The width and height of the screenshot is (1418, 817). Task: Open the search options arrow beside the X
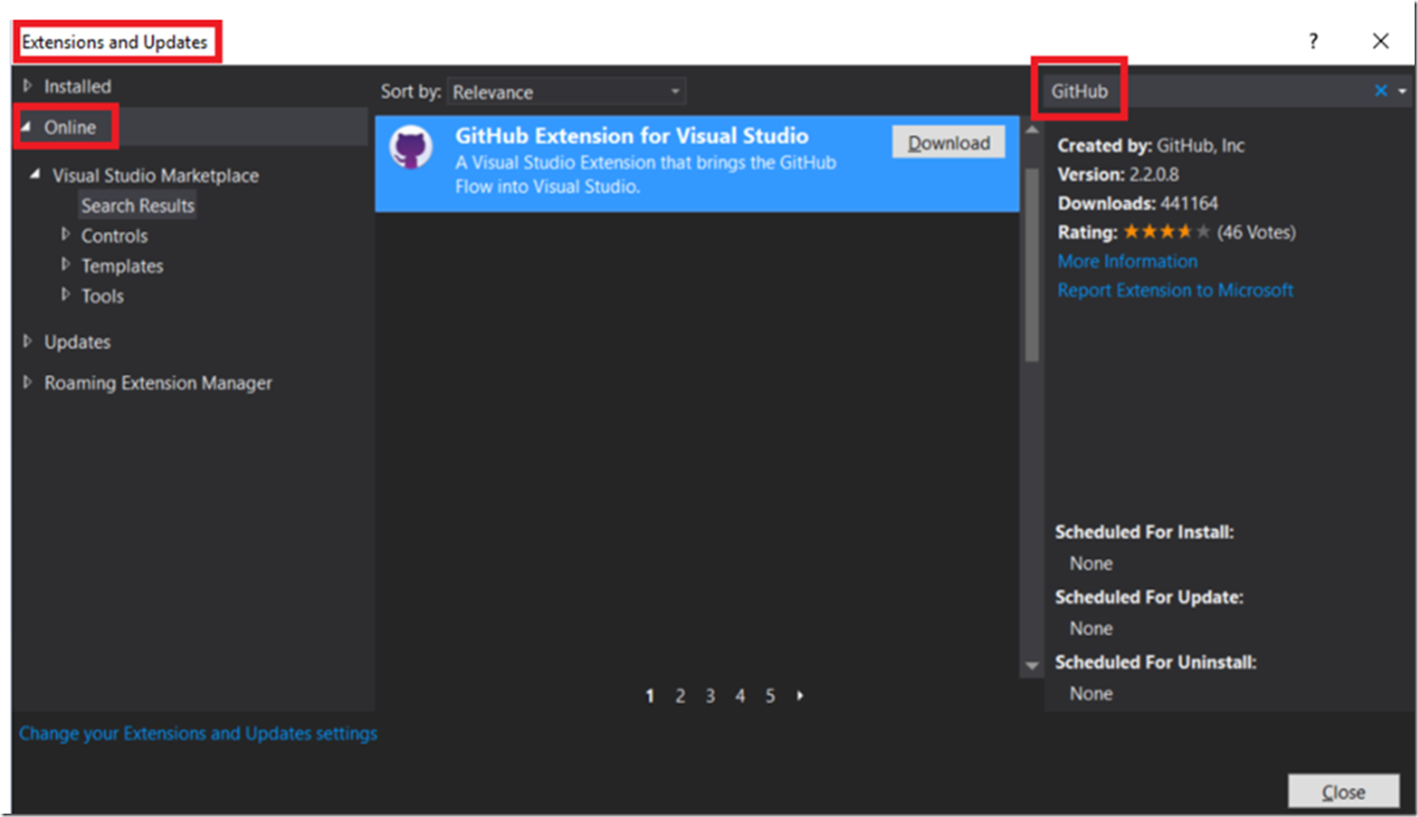(1402, 90)
